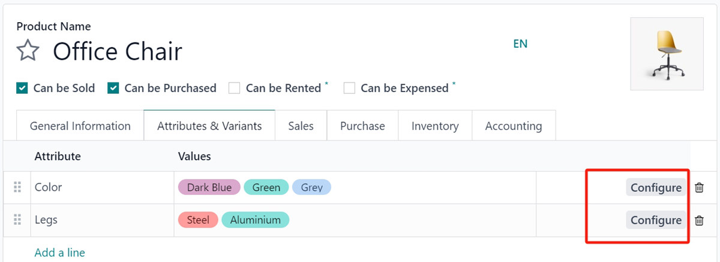720x262 pixels.
Task: Uncheck the Can be Purchased checkbox
Action: [113, 89]
